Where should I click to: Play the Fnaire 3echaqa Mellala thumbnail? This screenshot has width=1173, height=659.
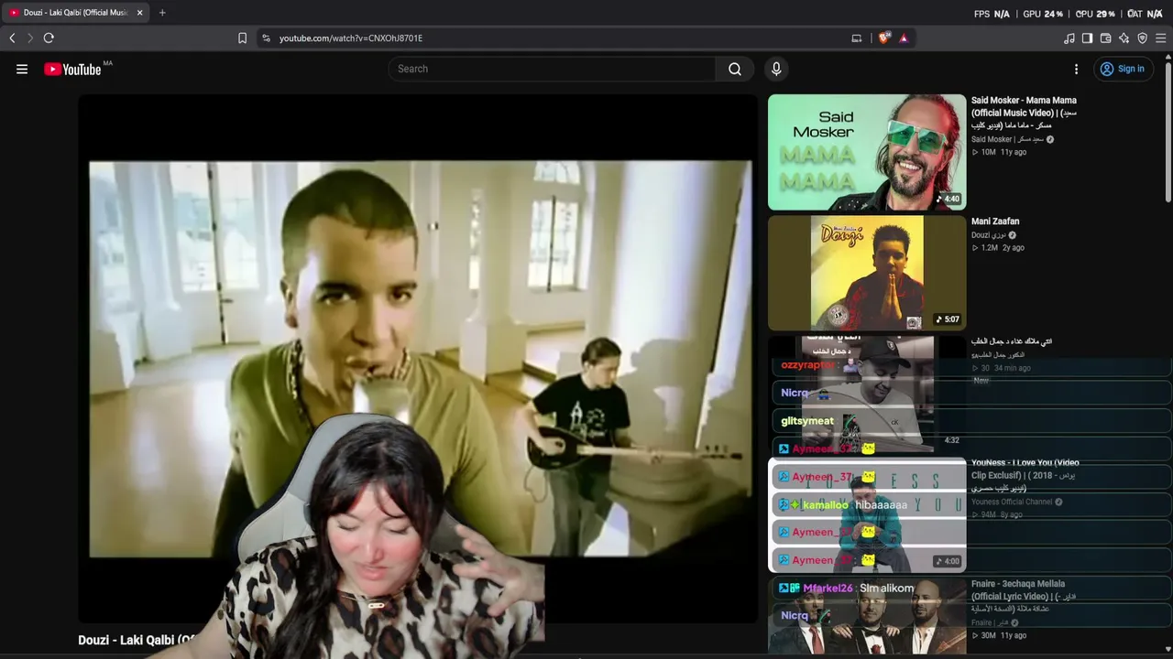(867, 616)
